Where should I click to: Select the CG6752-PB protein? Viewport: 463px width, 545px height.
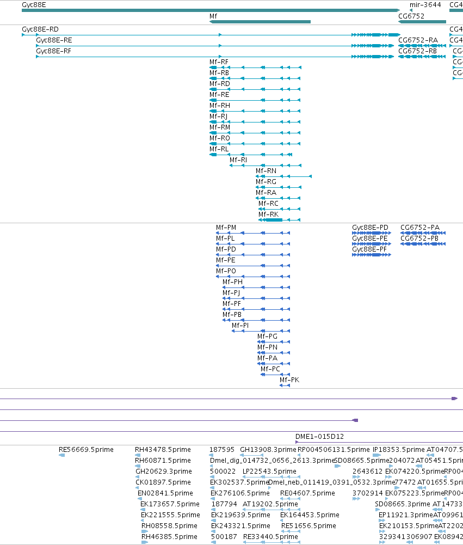pos(423,244)
